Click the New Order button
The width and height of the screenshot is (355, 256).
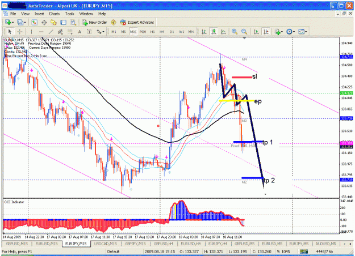94,22
